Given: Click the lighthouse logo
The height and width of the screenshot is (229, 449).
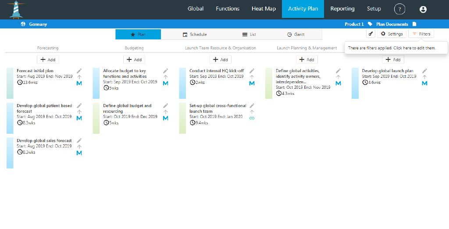Looking at the screenshot, I should (x=17, y=9).
